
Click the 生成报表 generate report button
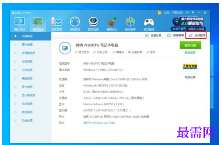(196, 35)
